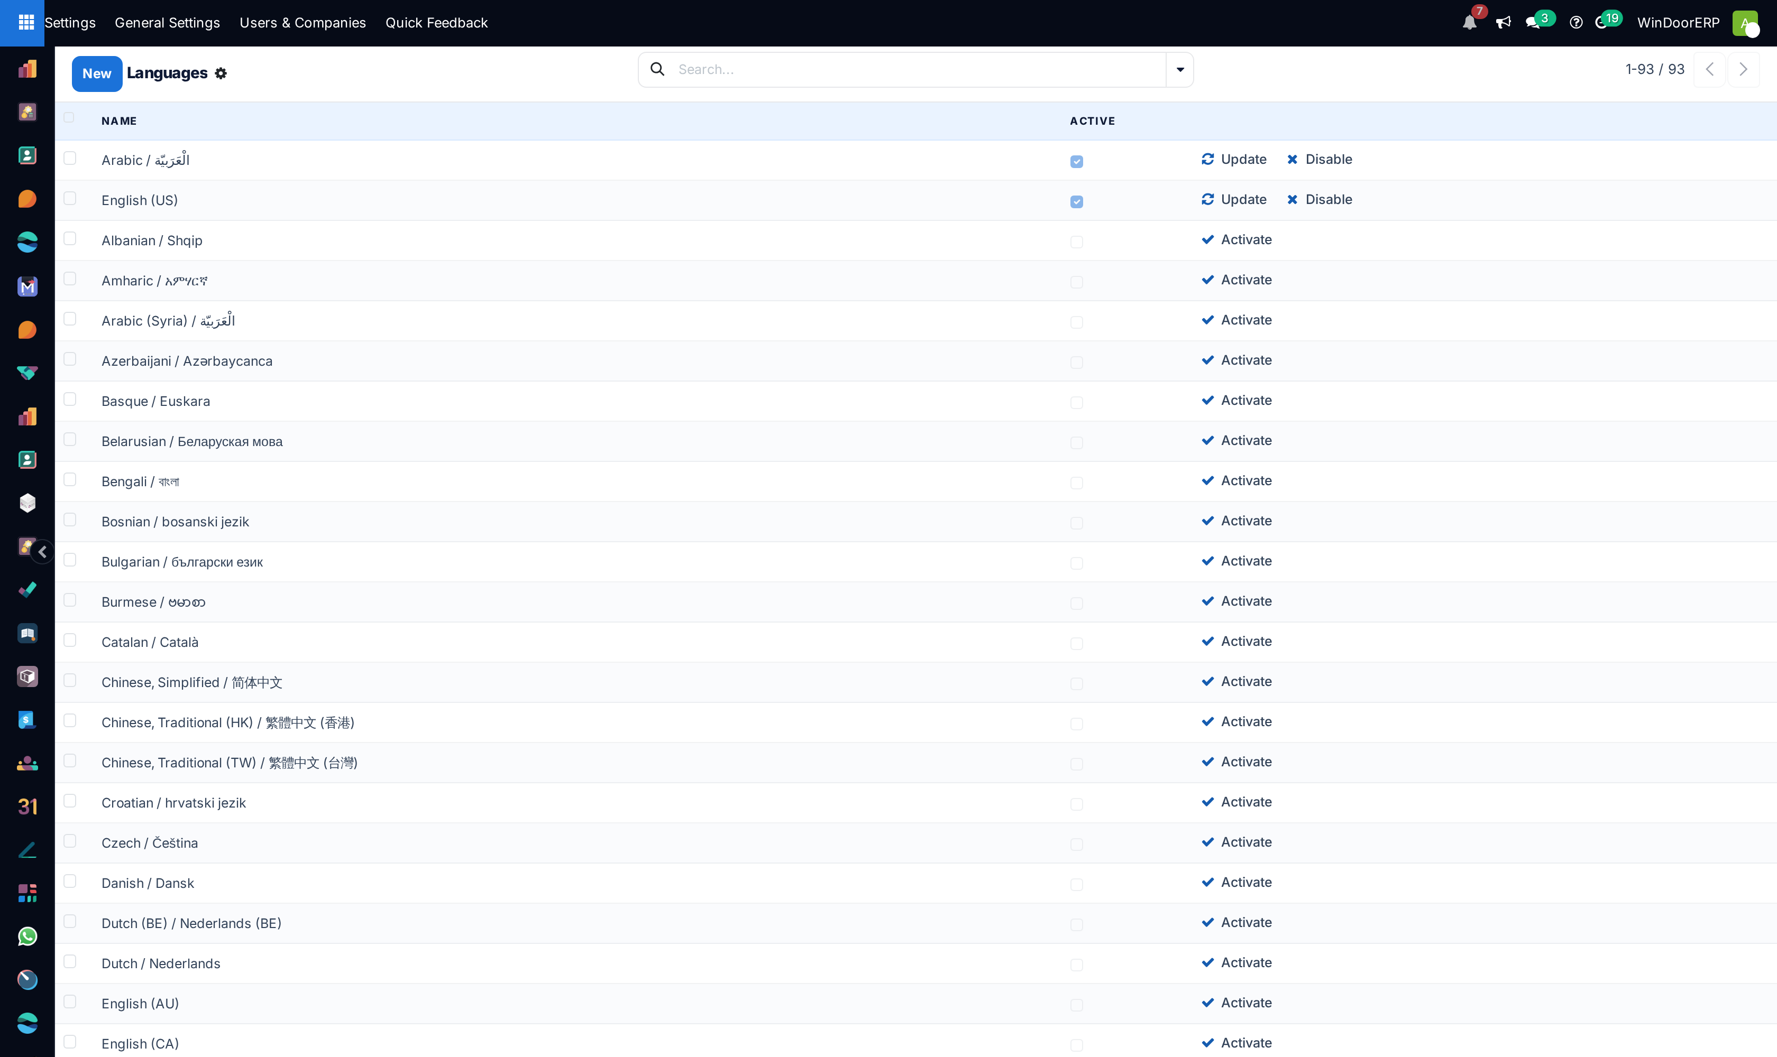This screenshot has height=1057, width=1777.
Task: Activate Catalan / Català language
Action: point(1236,641)
